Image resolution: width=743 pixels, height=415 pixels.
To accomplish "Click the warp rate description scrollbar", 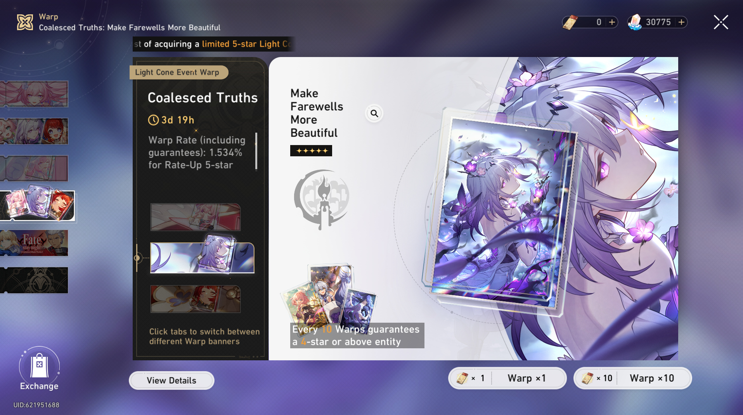I will [256, 151].
